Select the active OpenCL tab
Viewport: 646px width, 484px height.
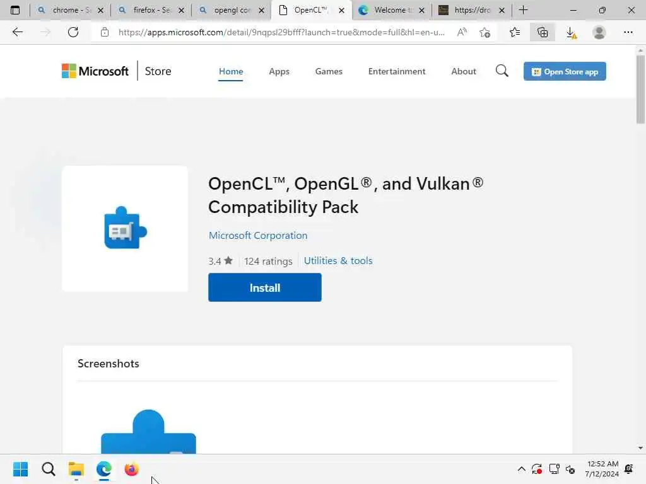310,10
